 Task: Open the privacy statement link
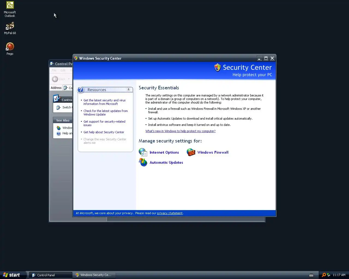(x=170, y=213)
